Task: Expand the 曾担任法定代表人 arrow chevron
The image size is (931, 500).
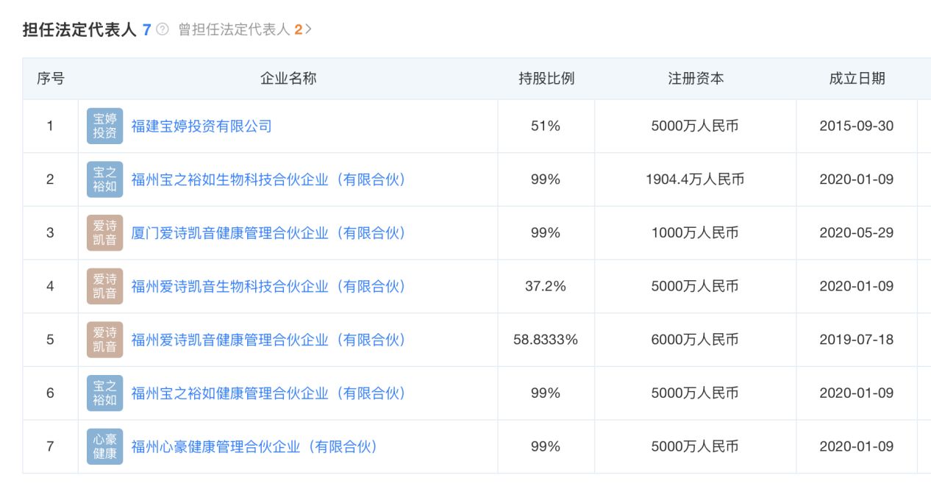Action: click(x=309, y=29)
